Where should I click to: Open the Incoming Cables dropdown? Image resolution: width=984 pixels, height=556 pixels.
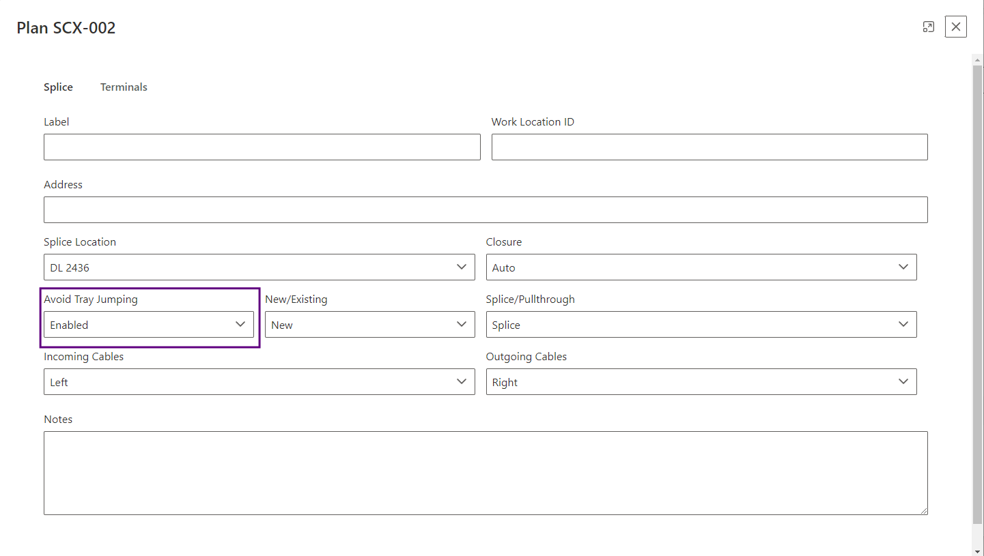(x=259, y=382)
